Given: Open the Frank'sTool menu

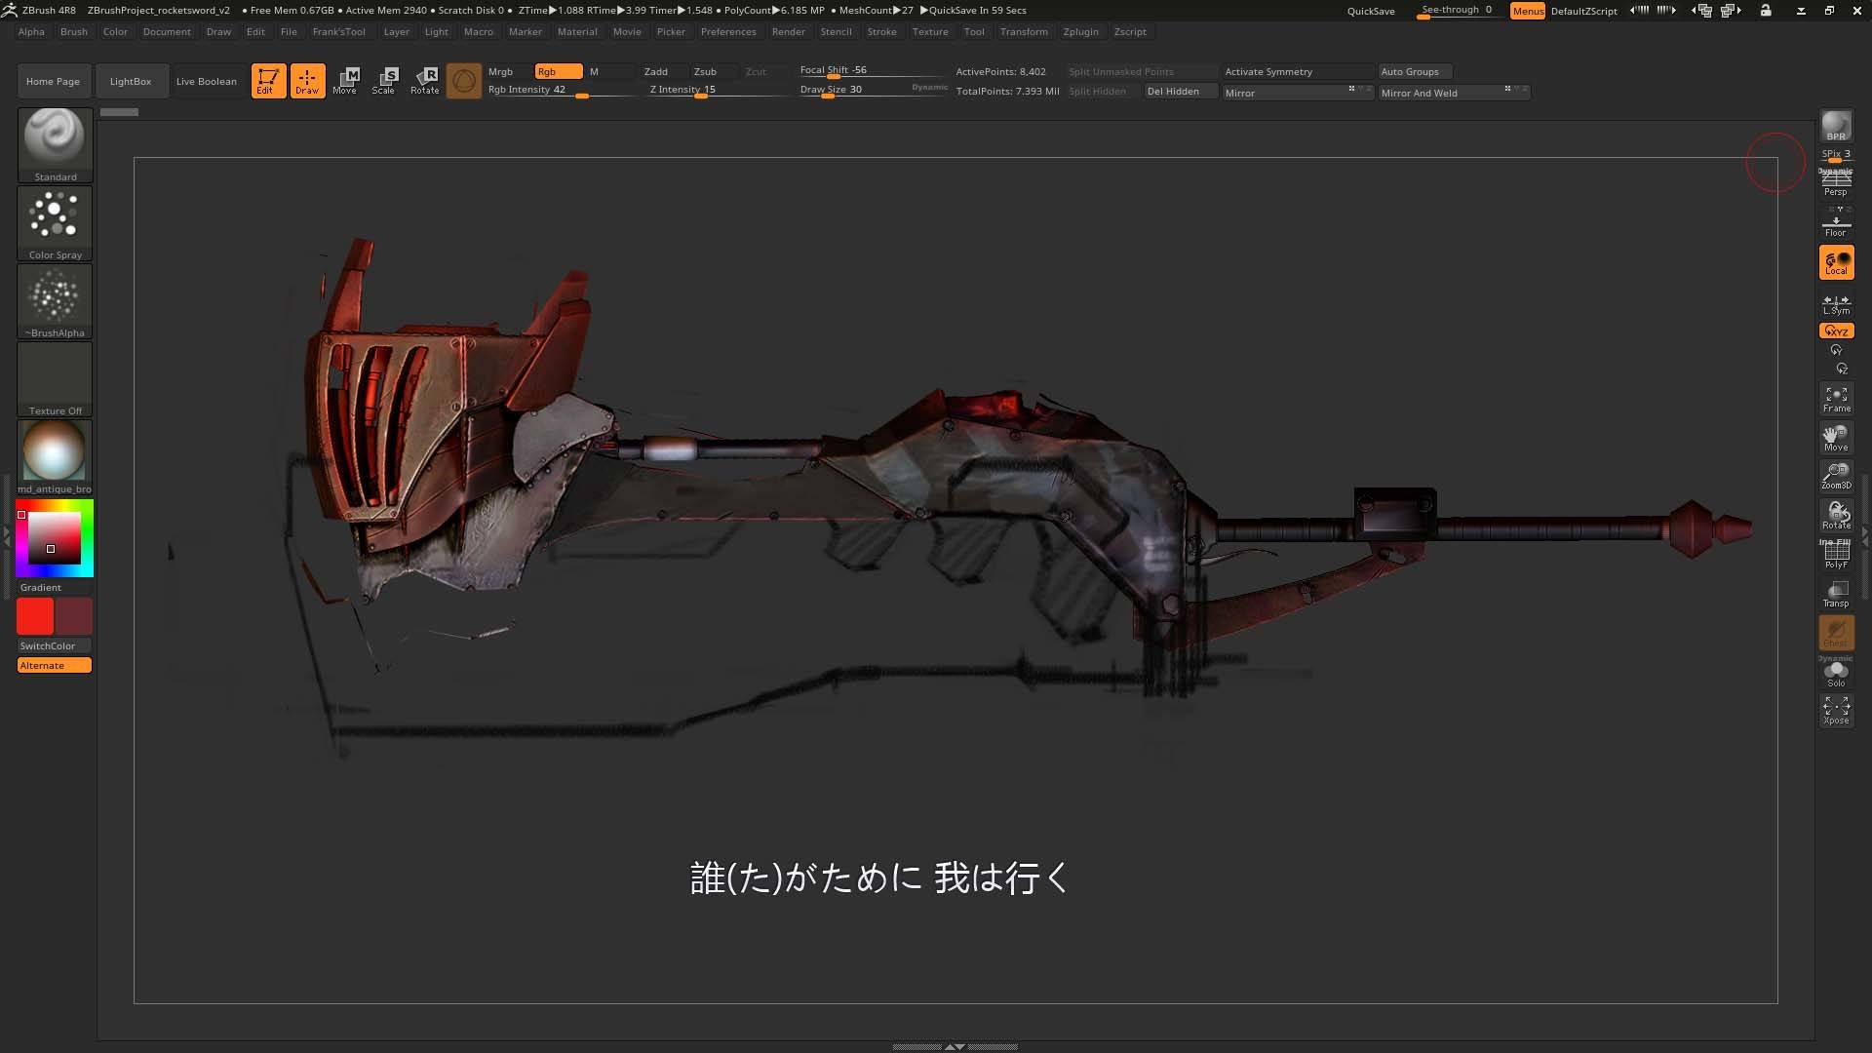Looking at the screenshot, I should [x=339, y=31].
